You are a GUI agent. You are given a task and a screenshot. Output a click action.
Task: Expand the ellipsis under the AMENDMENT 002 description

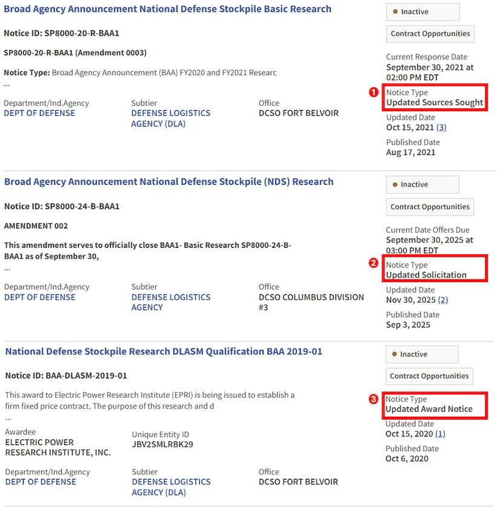click(x=7, y=268)
